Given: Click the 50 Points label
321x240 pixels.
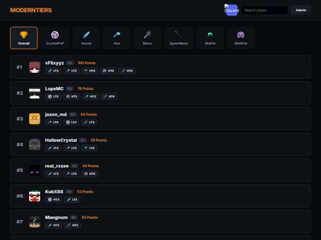Looking at the screenshot, I should coord(89,217).
